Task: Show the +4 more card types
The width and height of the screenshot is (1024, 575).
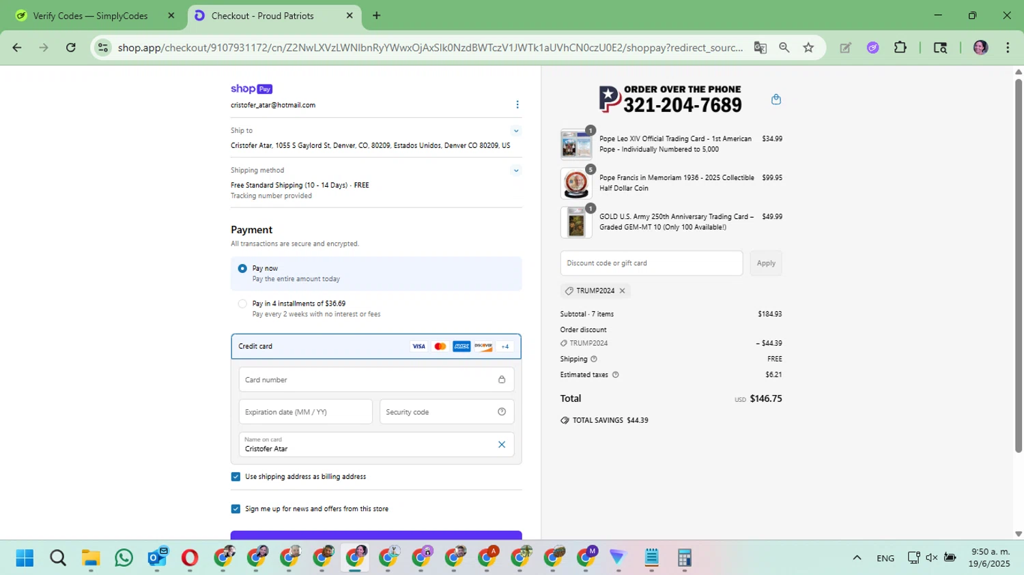Action: (505, 347)
